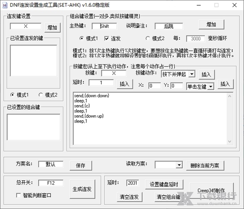244x209 pixels.
Task: Click line 'send,{c}' in macro
Action: (x=82, y=106)
